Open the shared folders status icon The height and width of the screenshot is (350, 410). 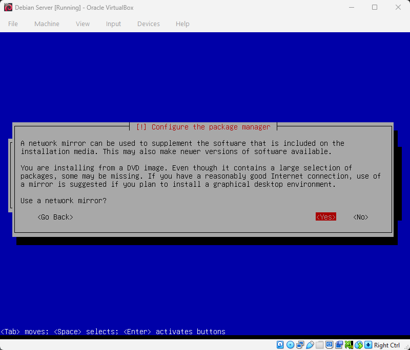[319, 344]
